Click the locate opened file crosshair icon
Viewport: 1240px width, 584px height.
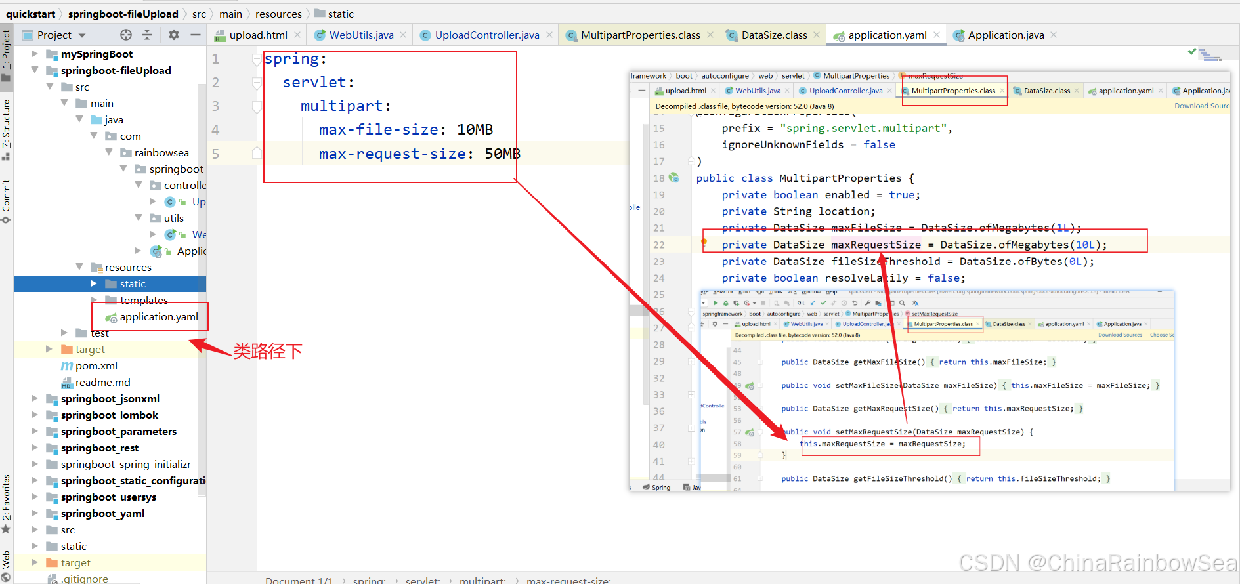(x=126, y=35)
